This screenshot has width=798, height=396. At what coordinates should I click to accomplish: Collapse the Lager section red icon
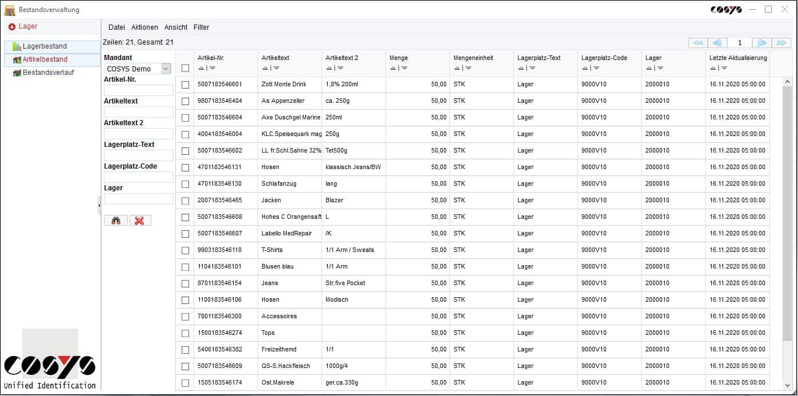(x=12, y=27)
